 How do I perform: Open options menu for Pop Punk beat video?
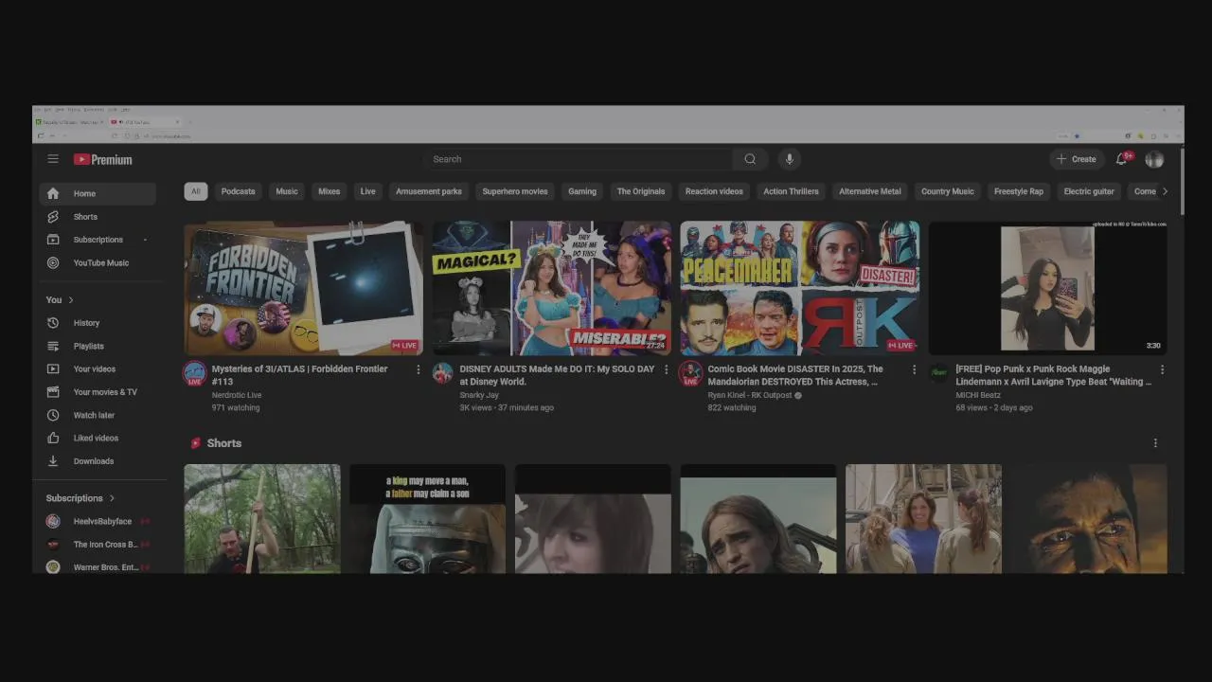pos(1162,369)
